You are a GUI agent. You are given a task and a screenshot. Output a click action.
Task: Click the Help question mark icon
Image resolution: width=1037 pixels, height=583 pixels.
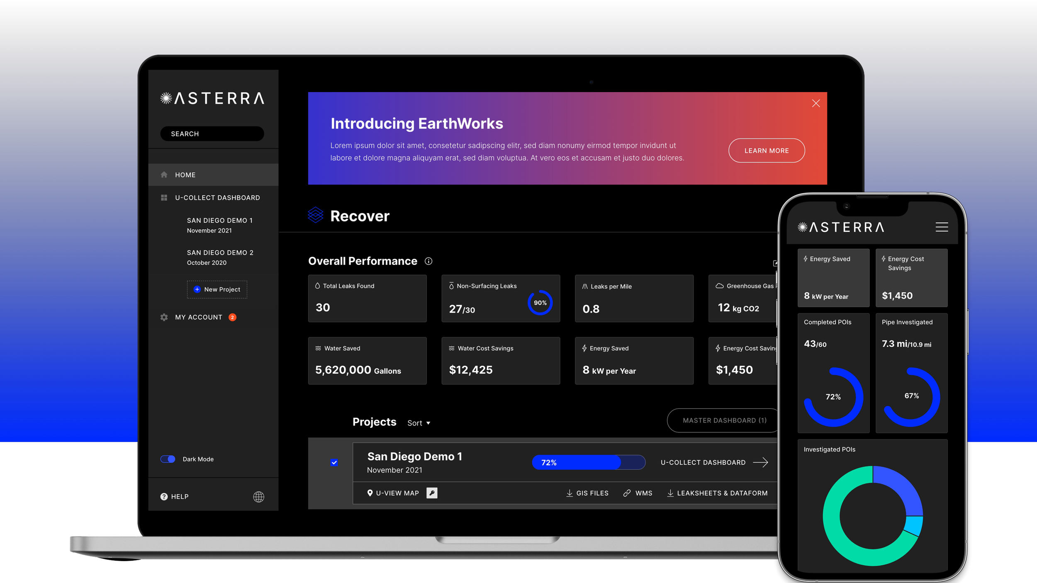point(163,496)
